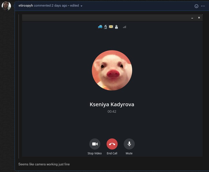
Task: Minimize the call window
Action: click(x=192, y=18)
